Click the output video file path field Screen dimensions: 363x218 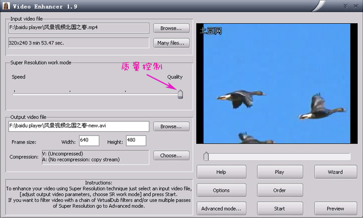tap(79, 126)
